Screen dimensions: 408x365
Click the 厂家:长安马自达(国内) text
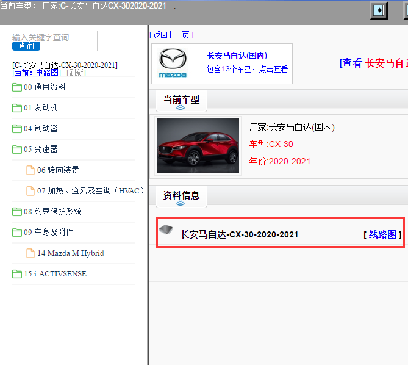coord(292,128)
